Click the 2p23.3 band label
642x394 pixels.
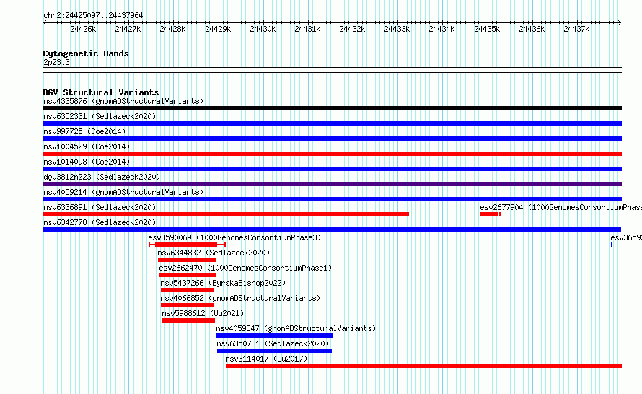(56, 63)
